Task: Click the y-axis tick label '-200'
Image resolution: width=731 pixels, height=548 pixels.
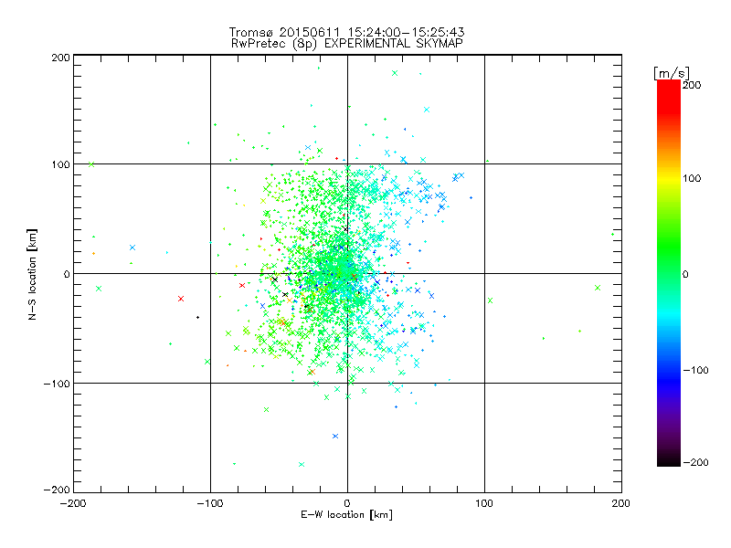Action: 57,490
